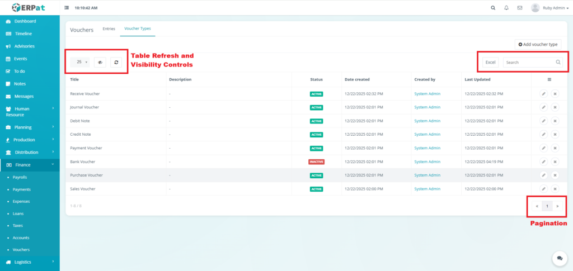This screenshot has width=573, height=271.
Task: Toggle the Inactive status badge of Bank Voucher
Action: 316,161
